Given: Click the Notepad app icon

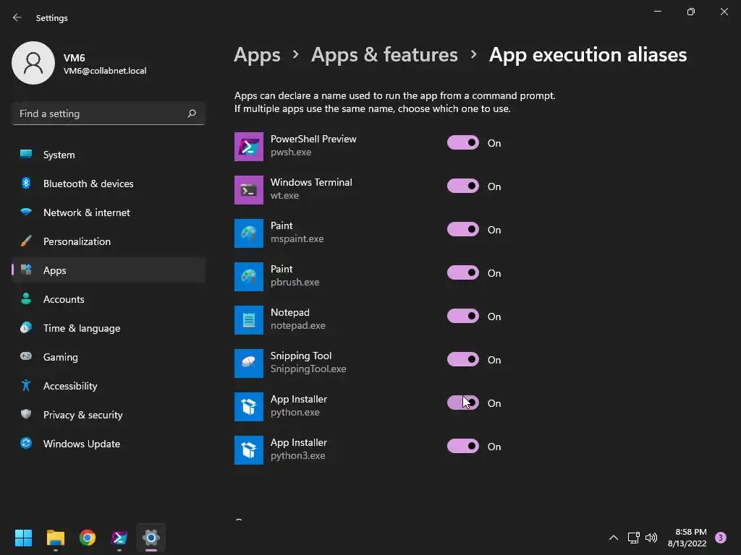Looking at the screenshot, I should 248,319.
